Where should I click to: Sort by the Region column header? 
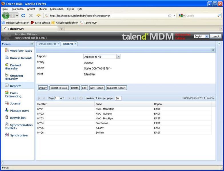coord(182,104)
